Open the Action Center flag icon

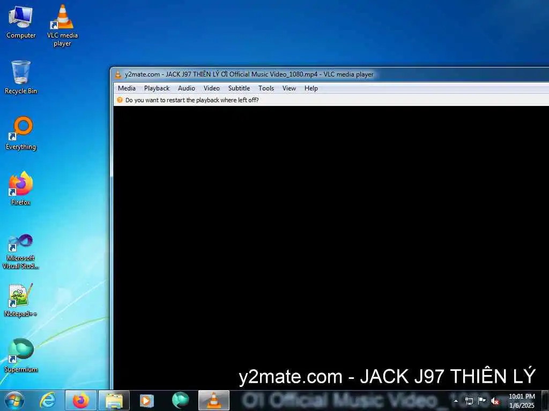pos(482,401)
